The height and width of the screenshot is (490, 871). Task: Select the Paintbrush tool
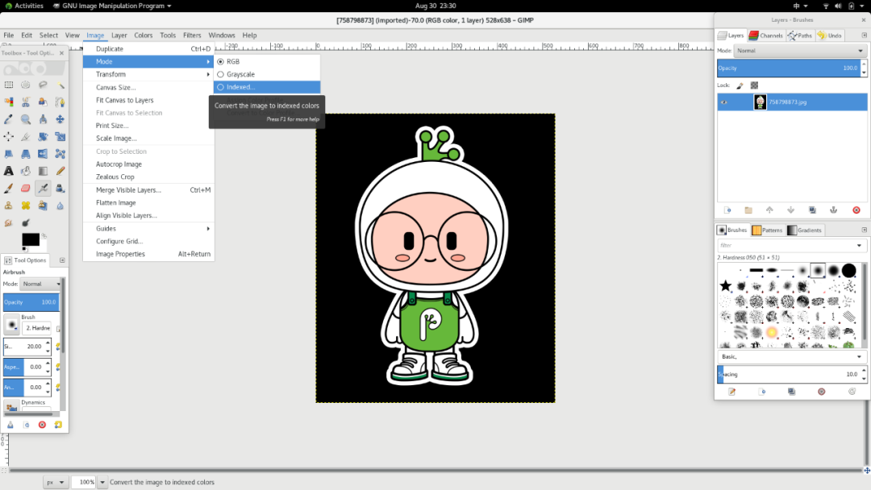point(9,188)
